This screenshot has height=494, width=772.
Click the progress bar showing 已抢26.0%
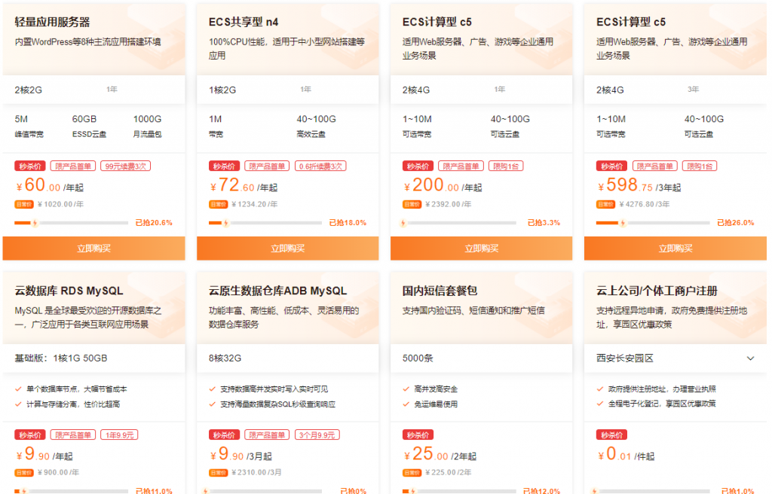[653, 223]
